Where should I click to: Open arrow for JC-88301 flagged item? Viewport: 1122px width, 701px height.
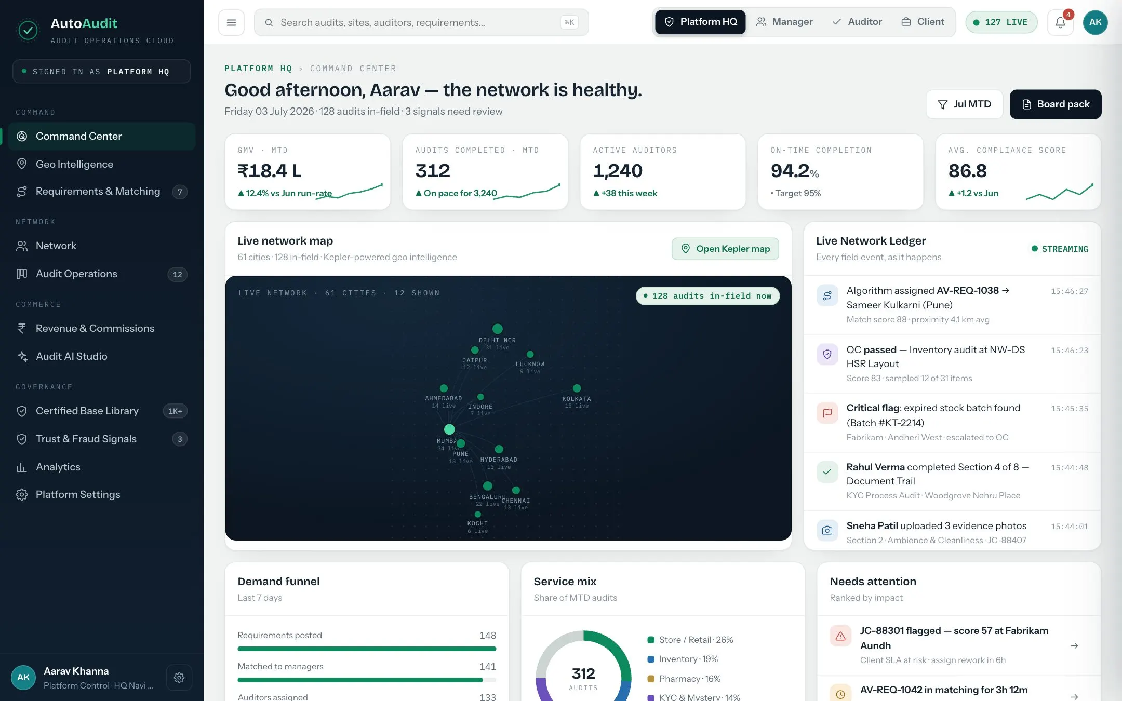(1074, 645)
